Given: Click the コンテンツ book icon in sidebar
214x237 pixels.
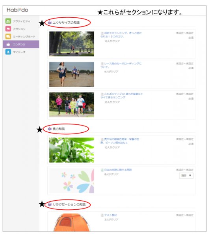Looking at the screenshot, I should (x=8, y=44).
